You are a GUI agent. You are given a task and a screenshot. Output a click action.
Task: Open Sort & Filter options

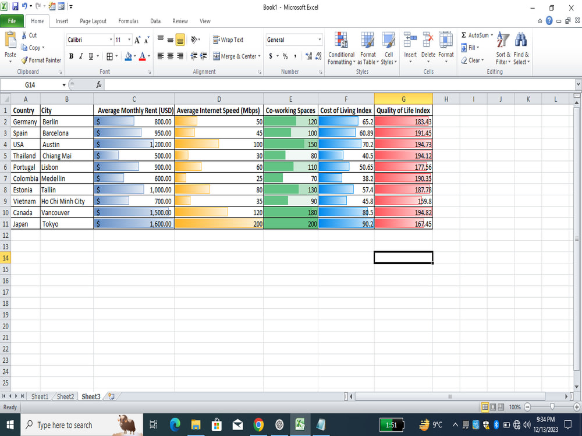[x=503, y=49]
